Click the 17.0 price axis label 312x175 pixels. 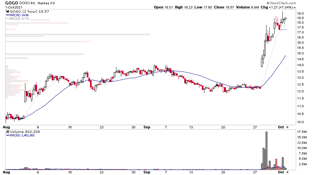(300, 32)
